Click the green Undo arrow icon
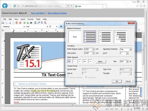 click(24, 23)
